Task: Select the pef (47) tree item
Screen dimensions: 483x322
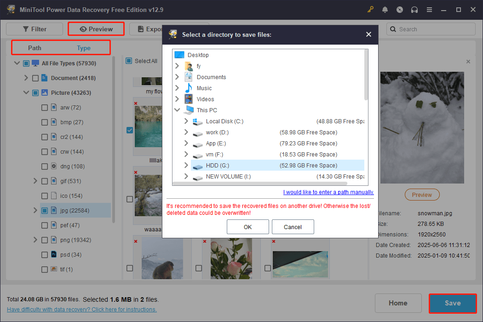Action: pyautogui.click(x=70, y=225)
